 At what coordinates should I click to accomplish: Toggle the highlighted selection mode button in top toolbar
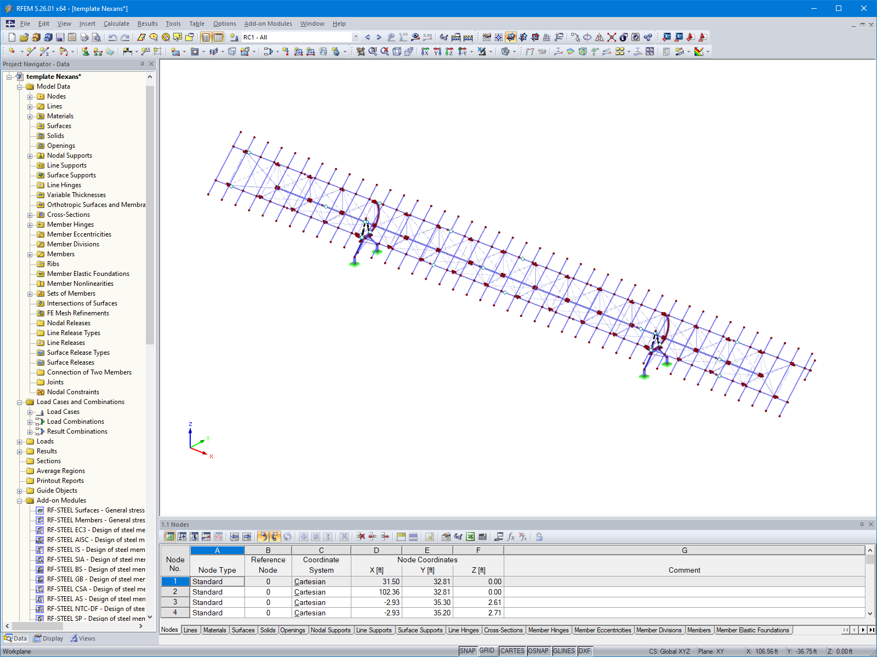point(511,37)
